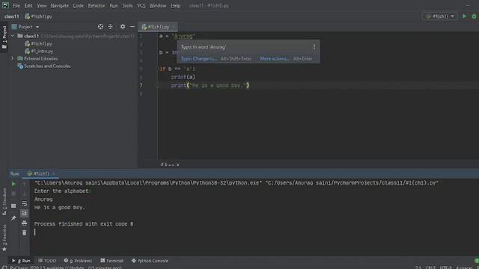Screen dimensions: 479x269
Task: Toggle the Project side tab on the left edge
Action: [x=4, y=37]
